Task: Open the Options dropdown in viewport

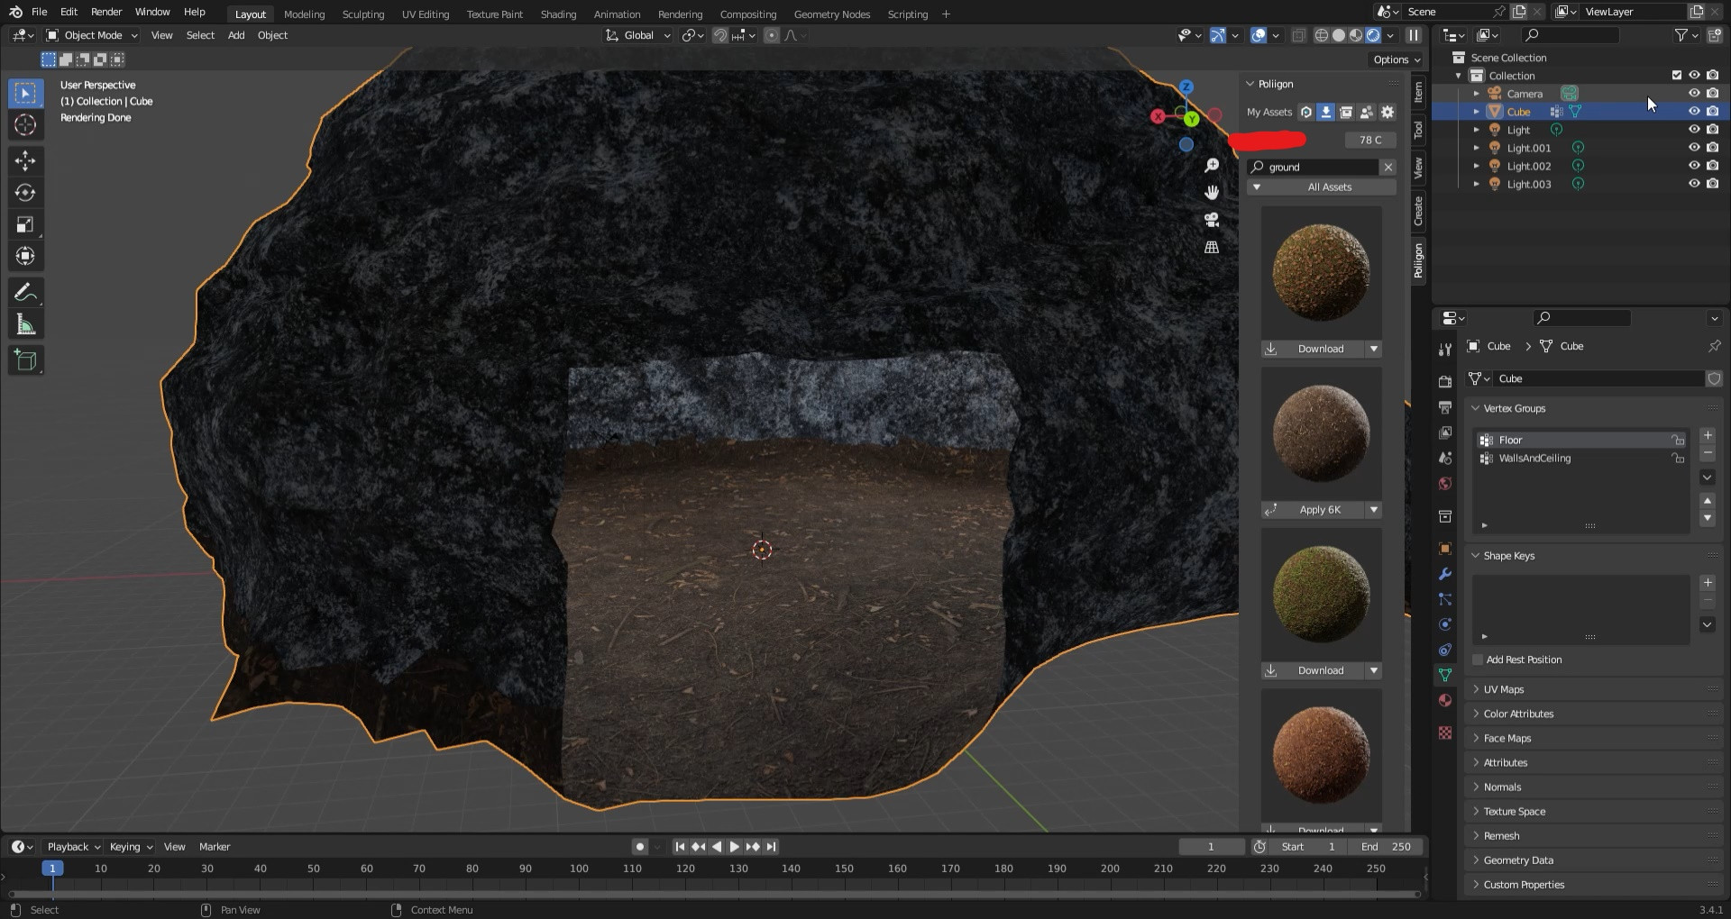Action: coord(1397,59)
